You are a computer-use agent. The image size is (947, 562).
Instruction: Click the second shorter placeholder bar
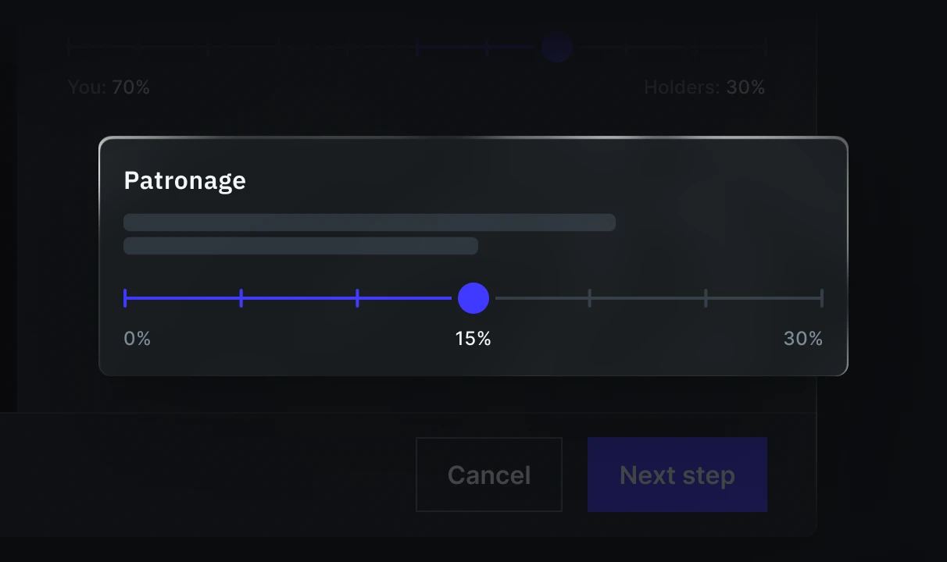point(300,246)
